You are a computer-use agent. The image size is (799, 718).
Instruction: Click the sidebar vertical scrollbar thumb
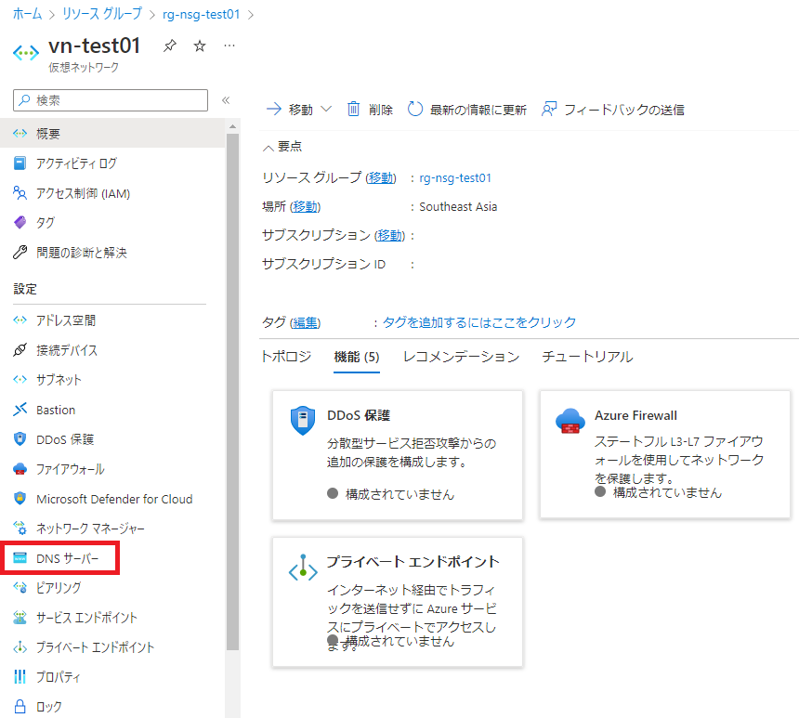click(232, 392)
